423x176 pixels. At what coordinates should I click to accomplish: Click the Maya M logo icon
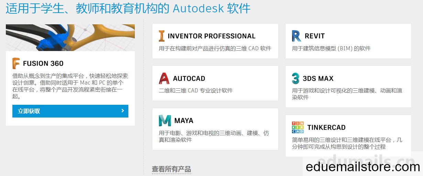165,121
